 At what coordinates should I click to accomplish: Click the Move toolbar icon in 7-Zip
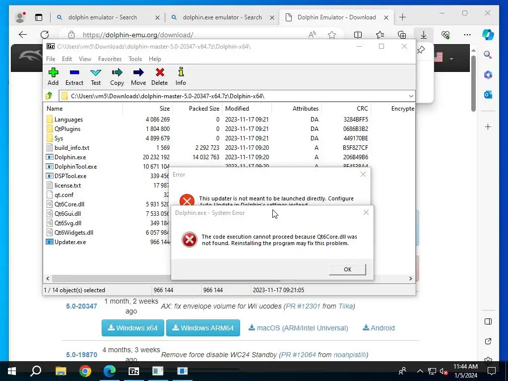point(138,77)
